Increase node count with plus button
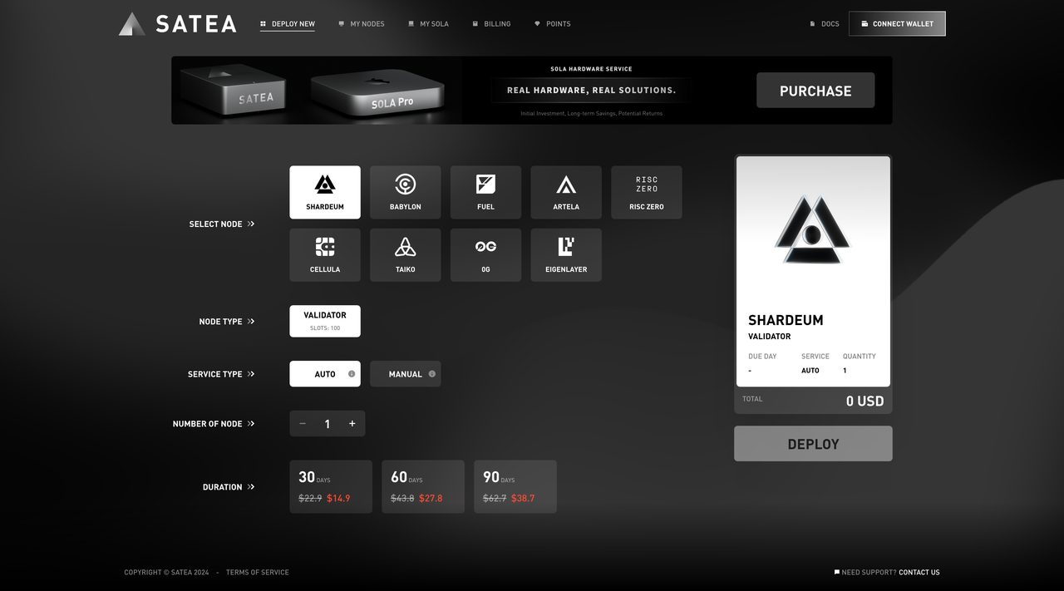 click(x=352, y=424)
